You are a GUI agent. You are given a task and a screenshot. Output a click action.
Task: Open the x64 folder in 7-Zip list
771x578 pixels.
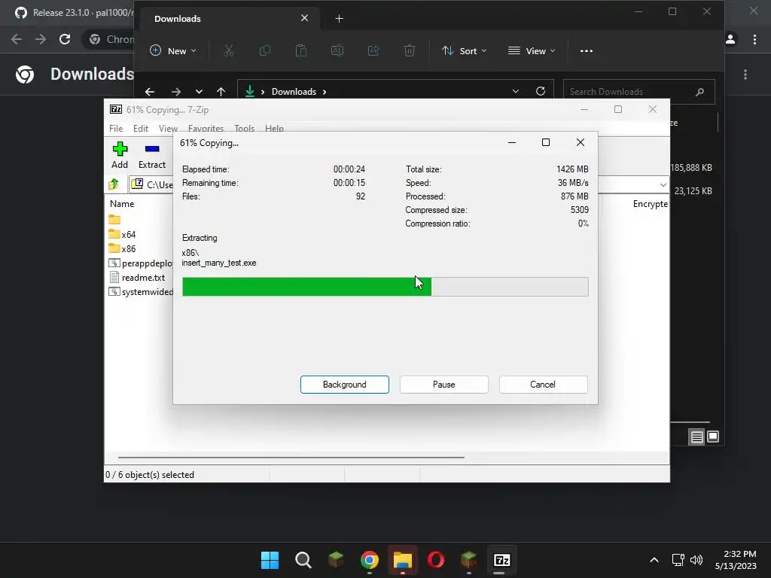click(128, 235)
